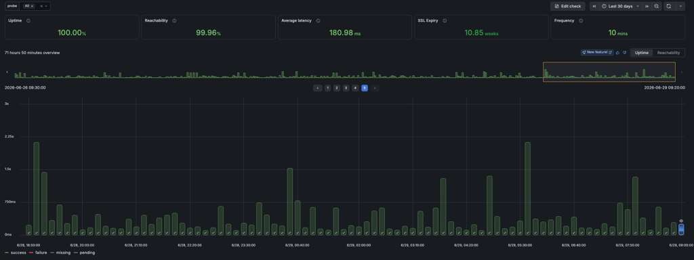Go to page 3
The height and width of the screenshot is (260, 694).
coord(346,88)
